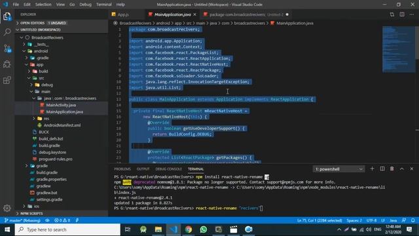Image resolution: width=419 pixels, height=236 pixels.
Task: Expand the OPEN EDITORS section
Action: pyautogui.click(x=61, y=23)
